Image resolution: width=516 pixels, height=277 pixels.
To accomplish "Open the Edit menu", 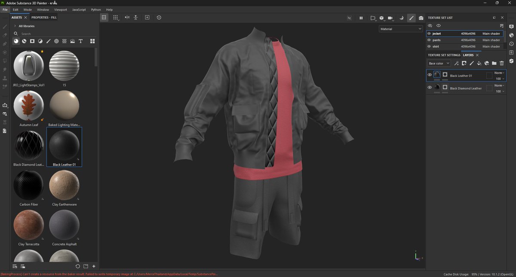I will pos(15,9).
